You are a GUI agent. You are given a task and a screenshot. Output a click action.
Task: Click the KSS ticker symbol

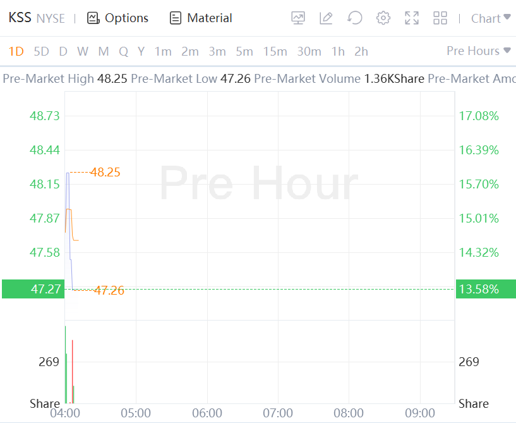click(x=20, y=18)
